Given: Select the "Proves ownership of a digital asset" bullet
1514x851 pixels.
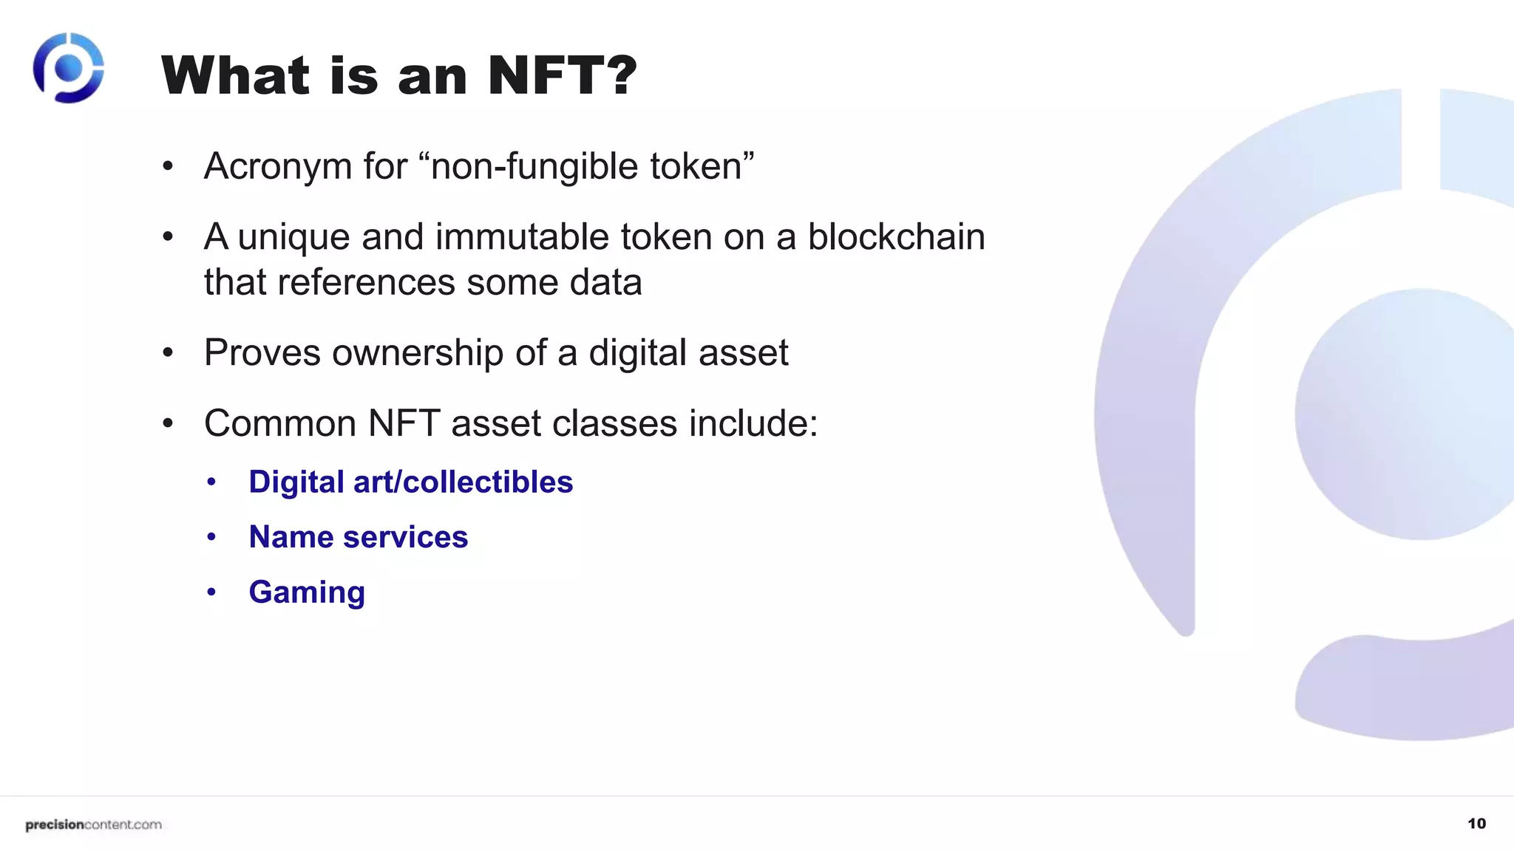Looking at the screenshot, I should click(x=496, y=352).
